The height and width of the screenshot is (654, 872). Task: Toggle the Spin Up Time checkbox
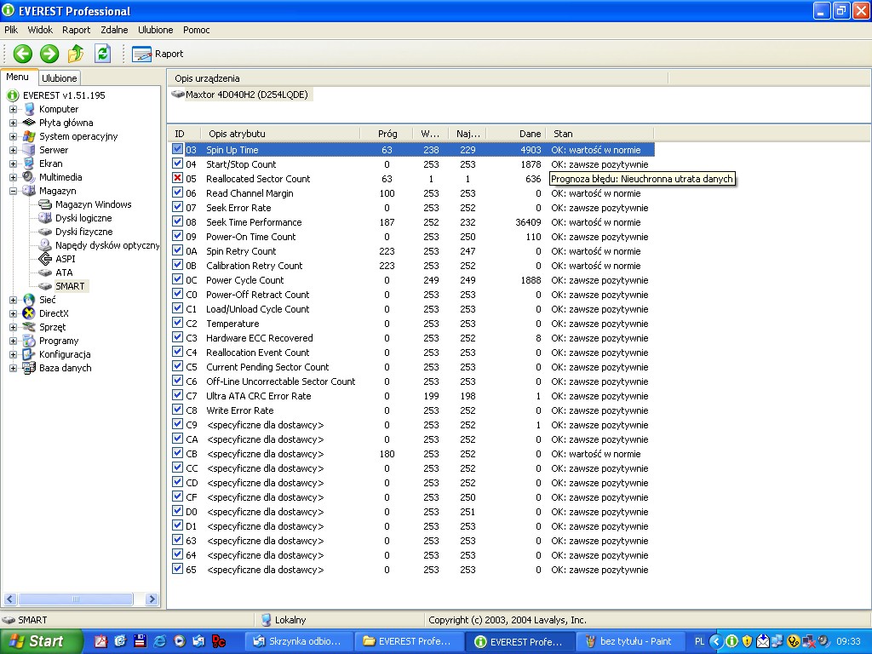178,150
